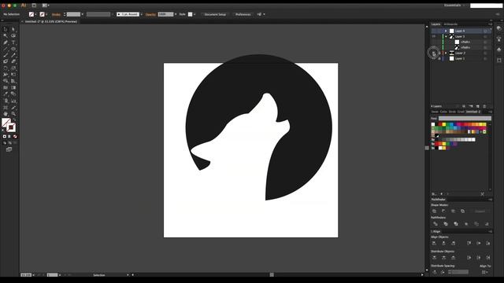
Task: Open the stroke weight dropdown arrow
Action: 82,14
